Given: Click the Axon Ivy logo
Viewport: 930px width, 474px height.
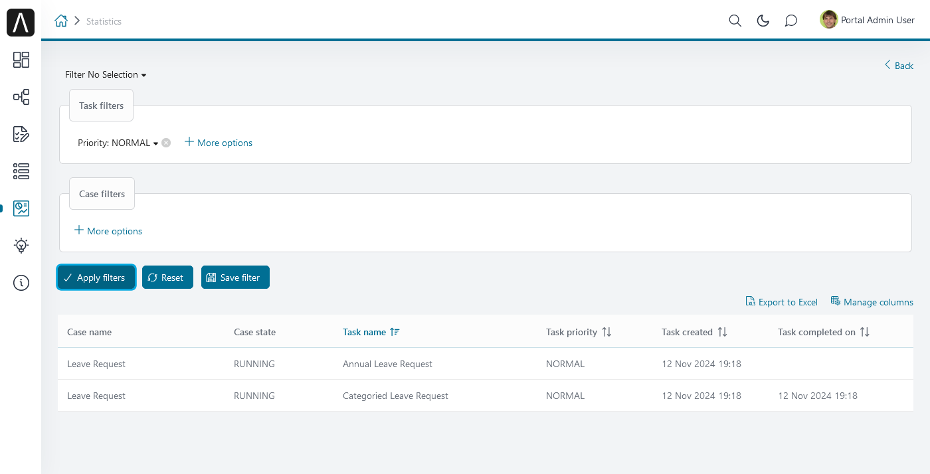Looking at the screenshot, I should [21, 23].
